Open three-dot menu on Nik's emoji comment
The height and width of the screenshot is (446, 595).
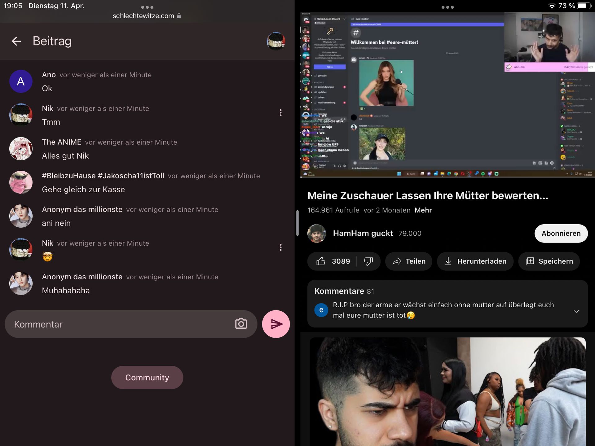pyautogui.click(x=280, y=247)
